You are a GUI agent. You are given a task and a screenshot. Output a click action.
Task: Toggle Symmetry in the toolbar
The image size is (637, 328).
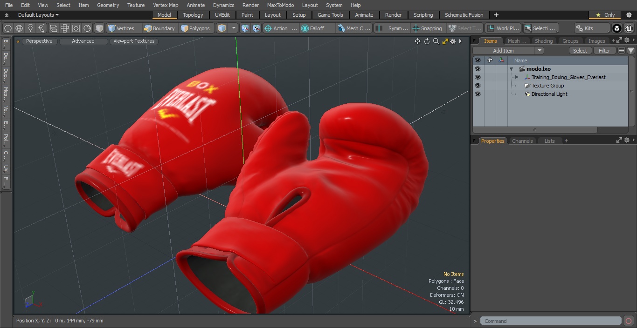tap(393, 28)
